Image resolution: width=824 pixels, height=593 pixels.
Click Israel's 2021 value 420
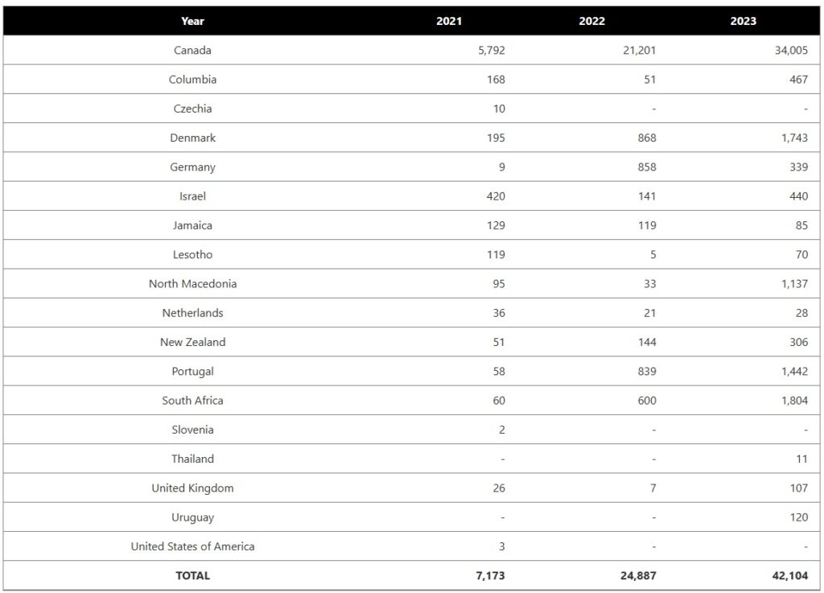496,196
